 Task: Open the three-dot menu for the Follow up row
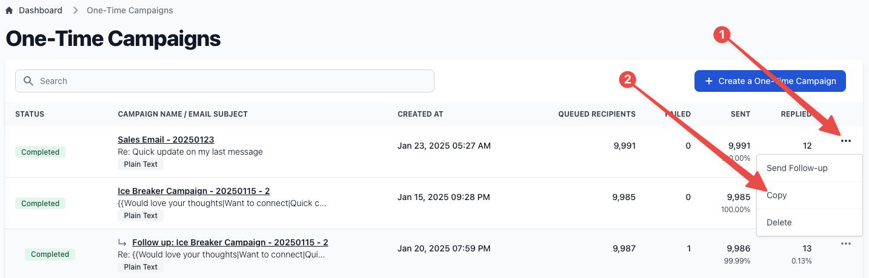[846, 244]
